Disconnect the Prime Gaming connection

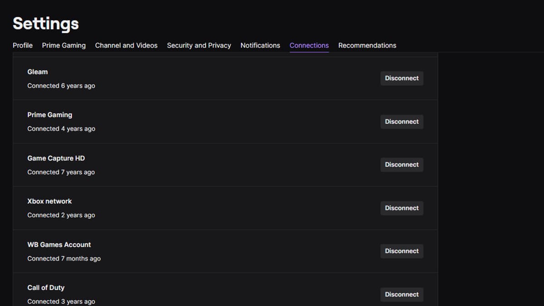402,121
